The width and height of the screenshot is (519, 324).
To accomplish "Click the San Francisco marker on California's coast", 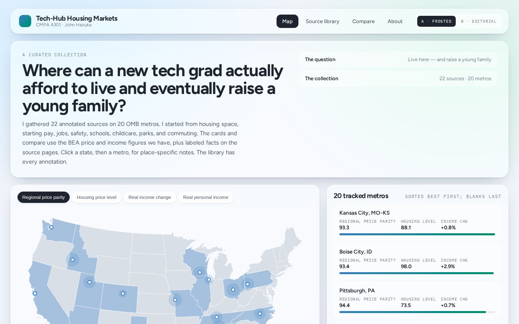I will pos(35,293).
